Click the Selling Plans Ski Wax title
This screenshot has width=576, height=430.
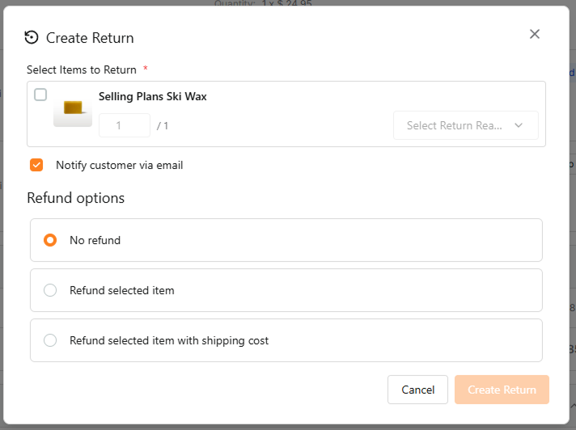coord(152,96)
